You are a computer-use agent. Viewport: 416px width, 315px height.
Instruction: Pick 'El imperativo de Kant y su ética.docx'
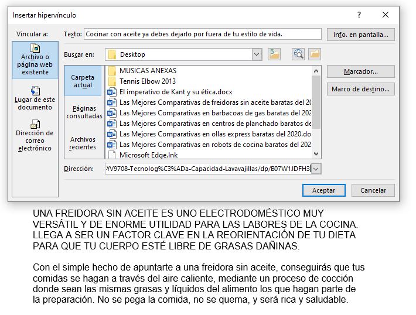175,92
